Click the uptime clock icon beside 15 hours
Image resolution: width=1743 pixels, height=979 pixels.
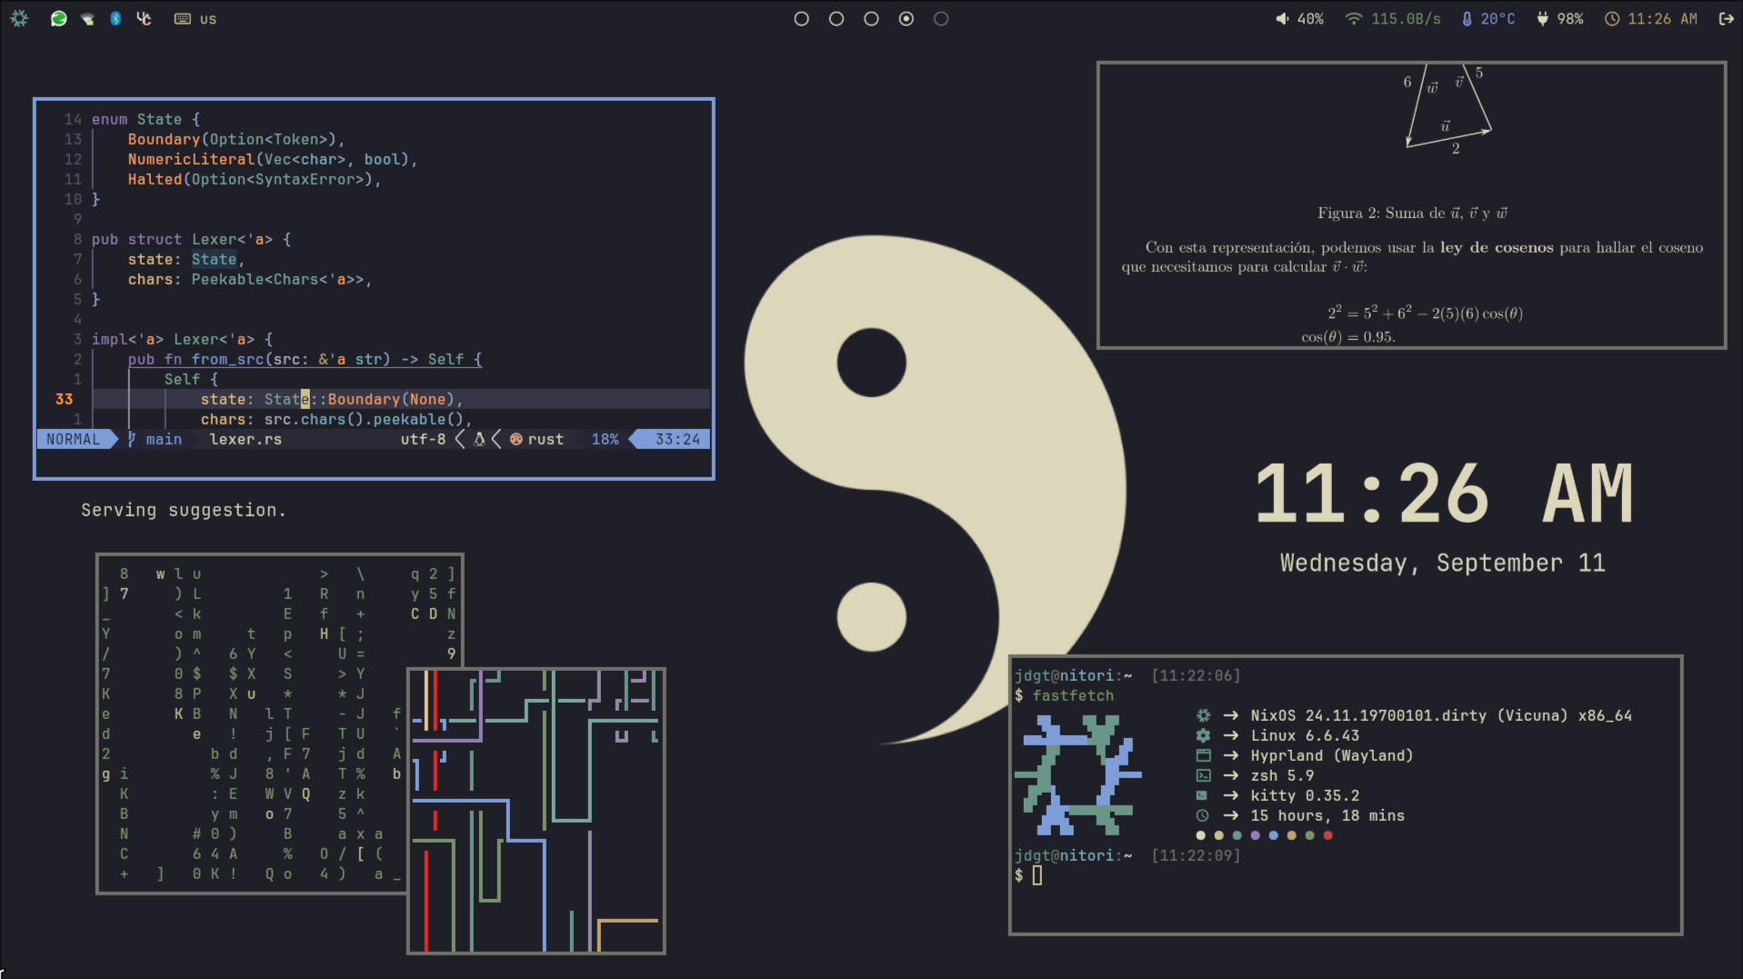[x=1202, y=815]
